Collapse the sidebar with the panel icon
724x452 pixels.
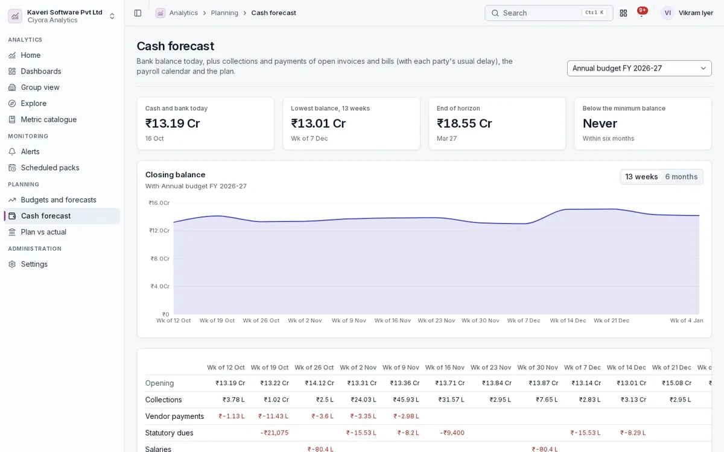(138, 13)
